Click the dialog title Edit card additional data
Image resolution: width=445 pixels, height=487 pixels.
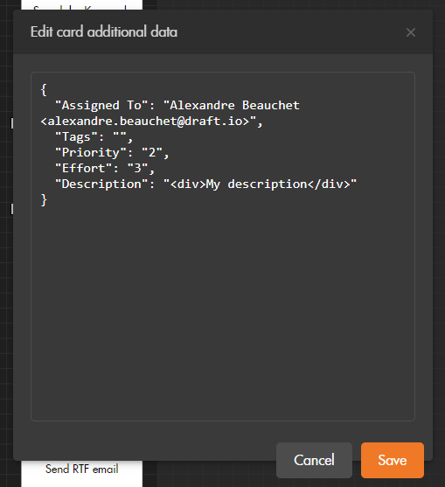pyautogui.click(x=104, y=32)
